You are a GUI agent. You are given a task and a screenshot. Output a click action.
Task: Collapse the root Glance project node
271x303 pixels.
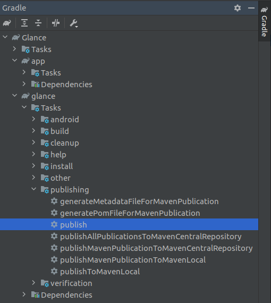[5, 37]
